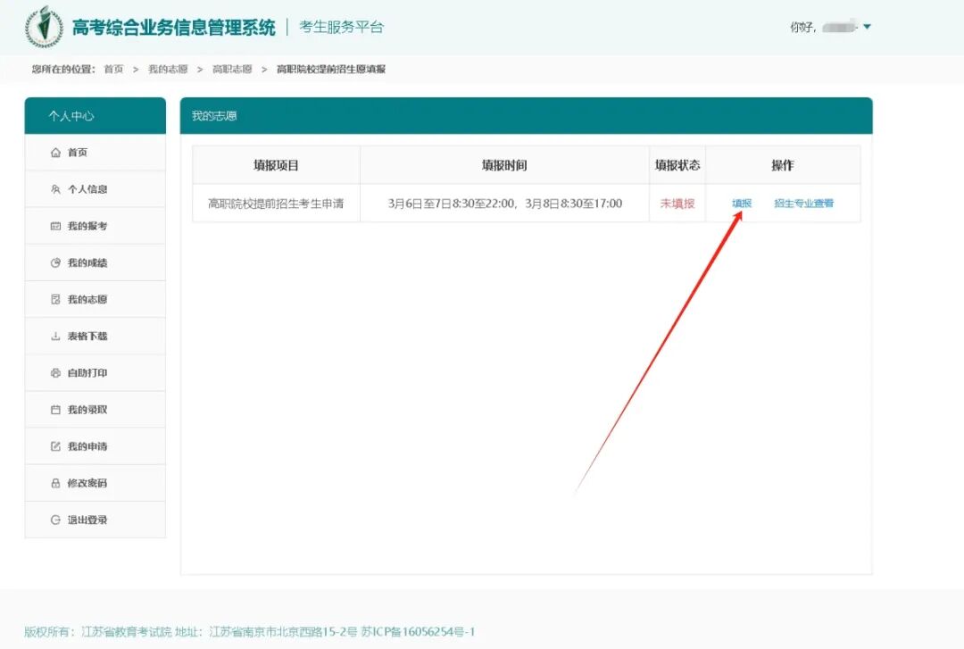The height and width of the screenshot is (649, 964).
Task: Click the 你好 username greeting
Action: click(824, 27)
